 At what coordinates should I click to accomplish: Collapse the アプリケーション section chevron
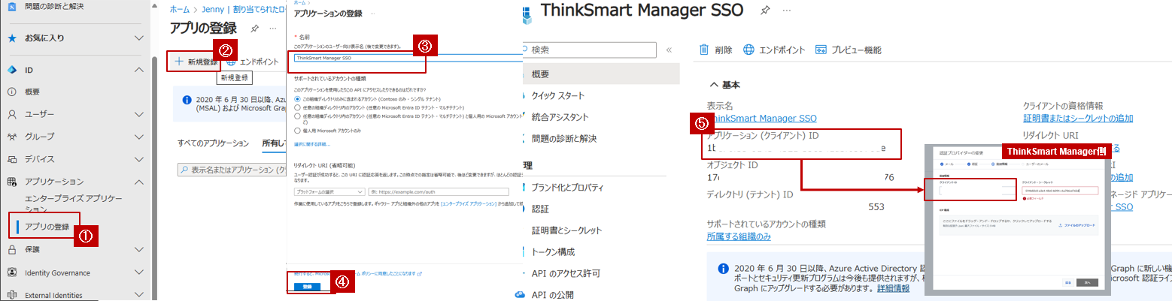[x=138, y=182]
